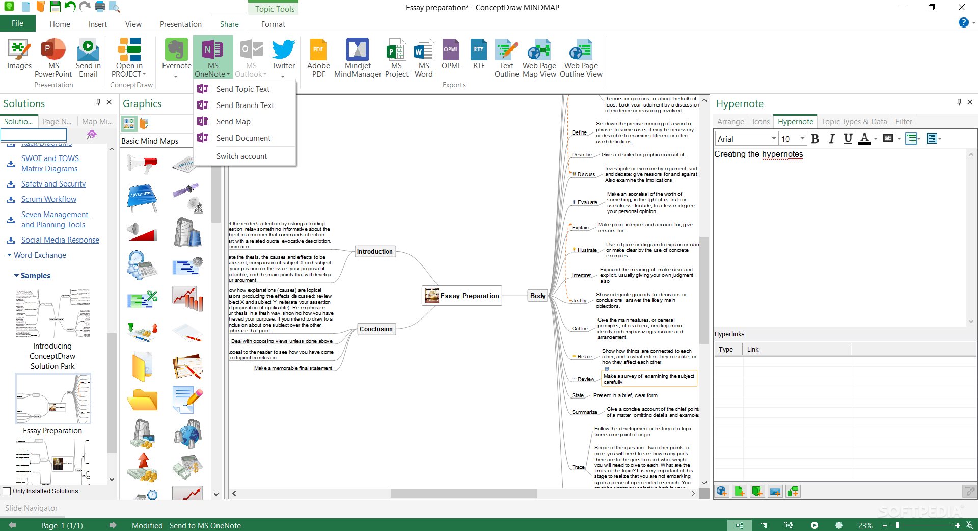Image resolution: width=978 pixels, height=531 pixels.
Task: Click the Send in Email icon
Action: [88, 58]
